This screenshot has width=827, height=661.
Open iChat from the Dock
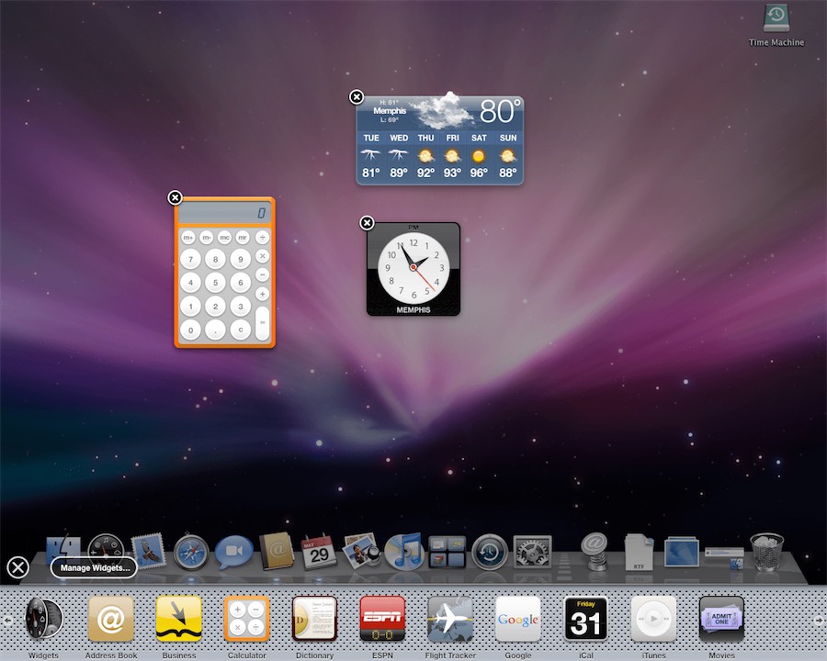point(233,552)
